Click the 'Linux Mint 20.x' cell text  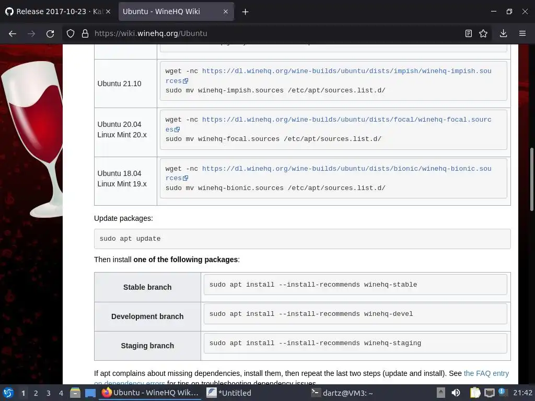click(x=122, y=135)
